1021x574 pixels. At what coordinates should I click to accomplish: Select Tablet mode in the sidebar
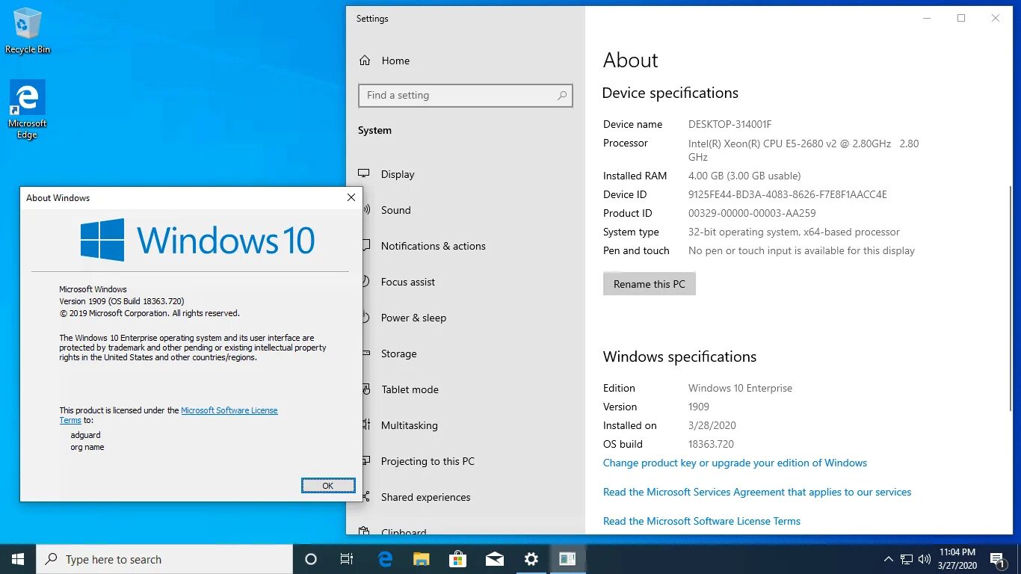pos(410,389)
